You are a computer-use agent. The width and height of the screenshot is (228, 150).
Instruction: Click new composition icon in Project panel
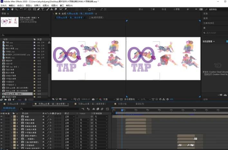[9, 100]
